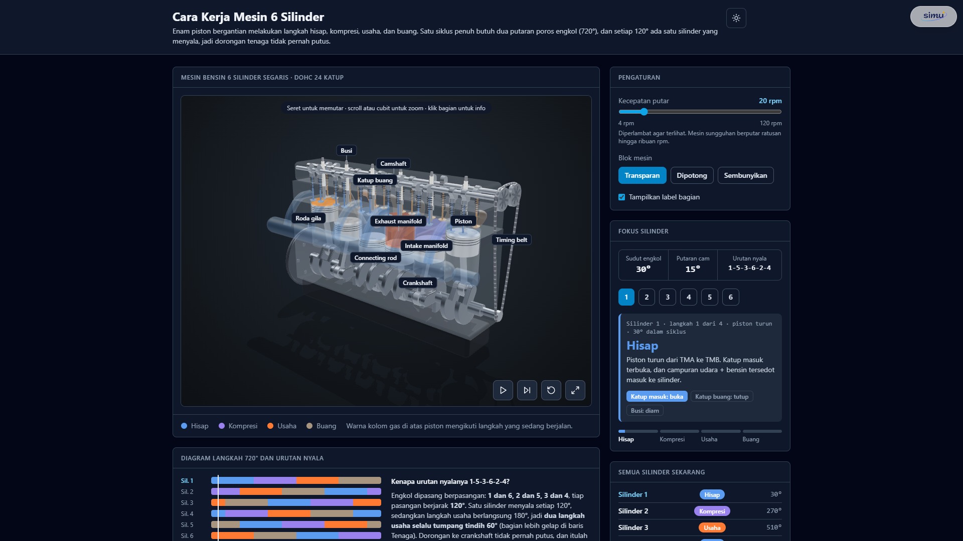Expand the 3D viewer to fullscreen
Viewport: 963px width, 541px height.
tap(575, 390)
